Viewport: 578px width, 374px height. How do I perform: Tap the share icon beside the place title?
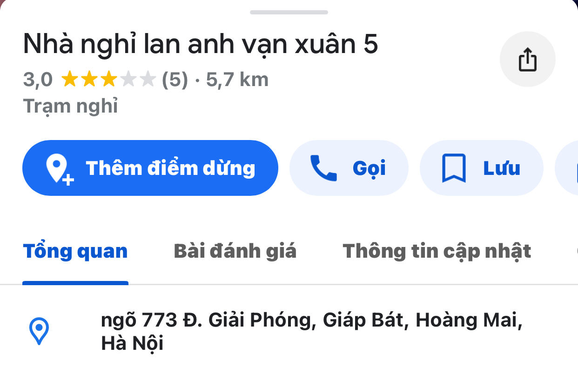527,60
